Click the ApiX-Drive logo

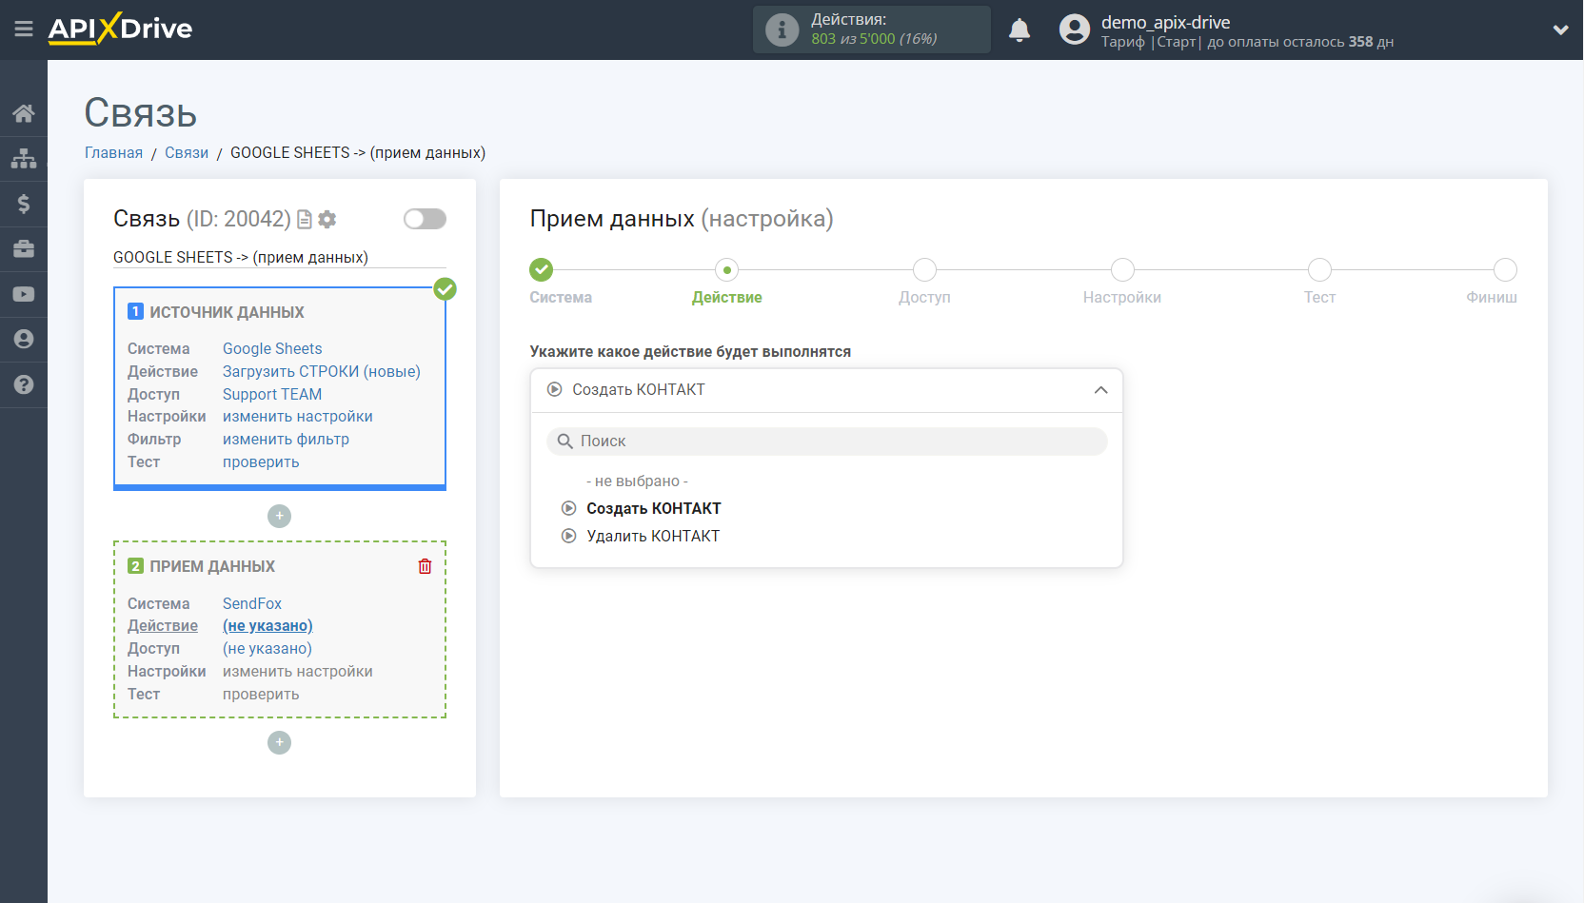120,29
